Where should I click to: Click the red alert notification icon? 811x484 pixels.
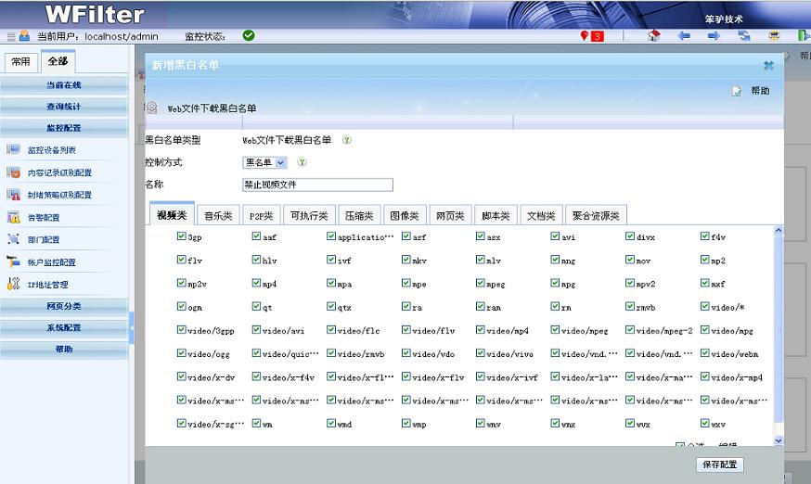pyautogui.click(x=591, y=36)
